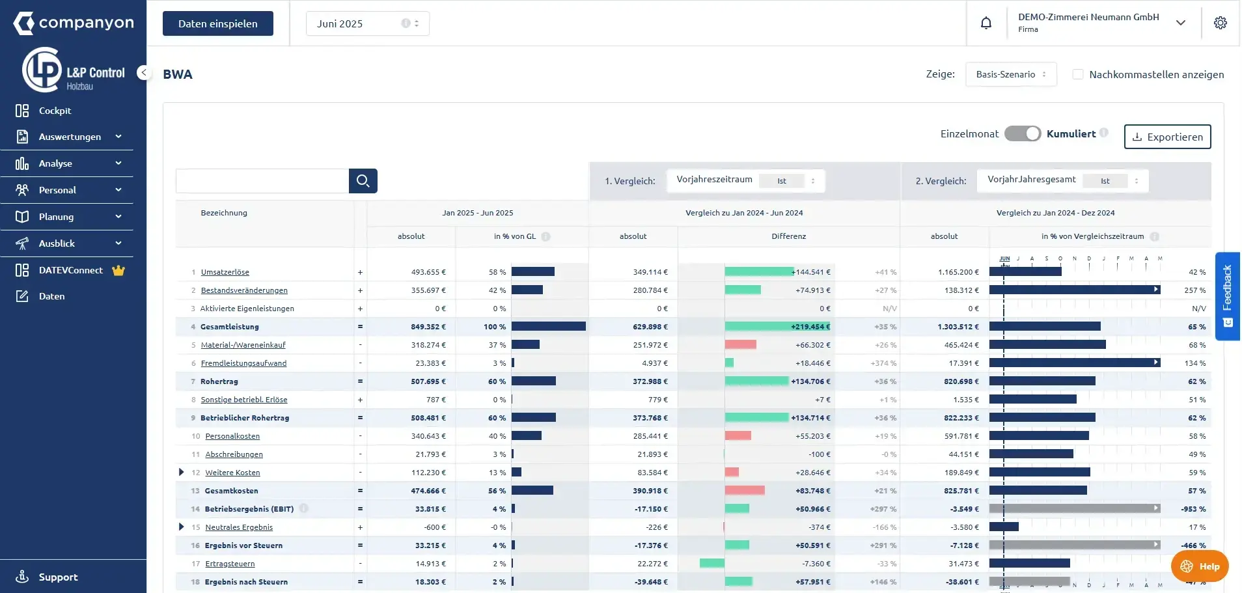
Task: Open the Juni 2025 period dropdown
Action: click(368, 23)
